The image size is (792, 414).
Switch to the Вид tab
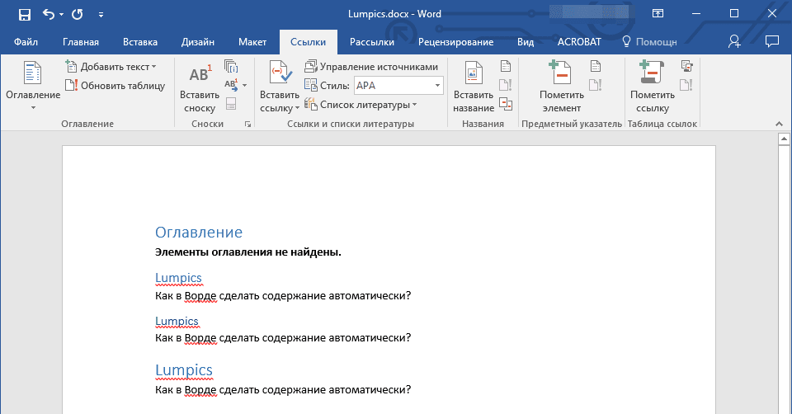click(526, 42)
